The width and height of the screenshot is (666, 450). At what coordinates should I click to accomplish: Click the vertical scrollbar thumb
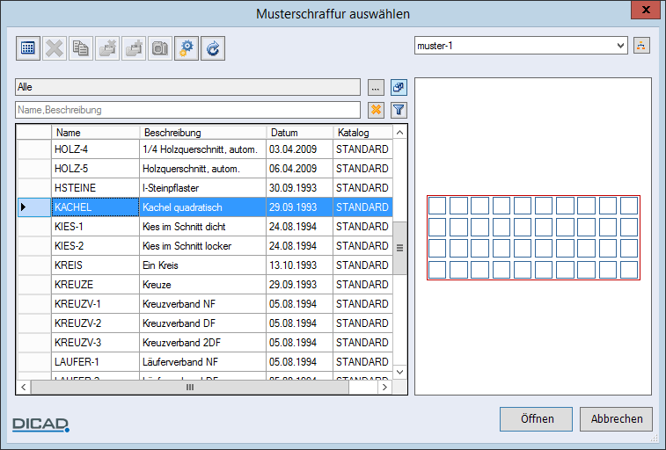399,248
